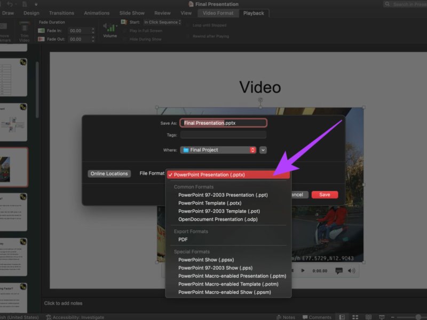Click Accessibility: Investigate status item
The image size is (427, 320).
coord(75,317)
